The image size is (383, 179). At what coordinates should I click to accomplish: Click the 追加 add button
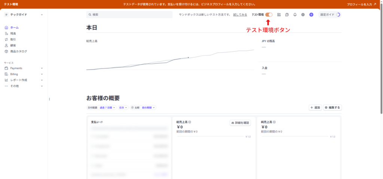point(315,107)
